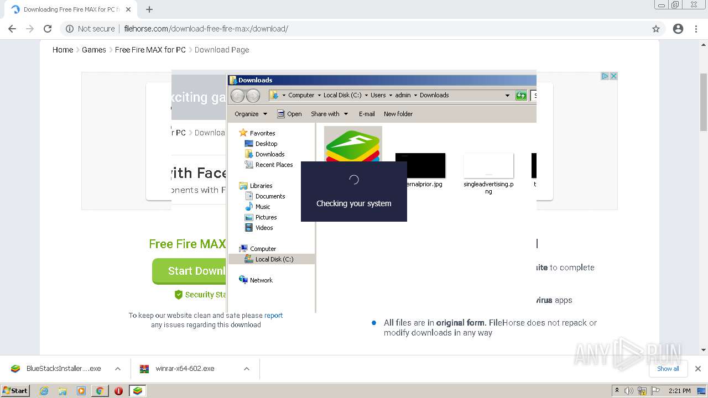Viewport: 708px width, 398px height.
Task: Open Pictures library
Action: point(266,217)
